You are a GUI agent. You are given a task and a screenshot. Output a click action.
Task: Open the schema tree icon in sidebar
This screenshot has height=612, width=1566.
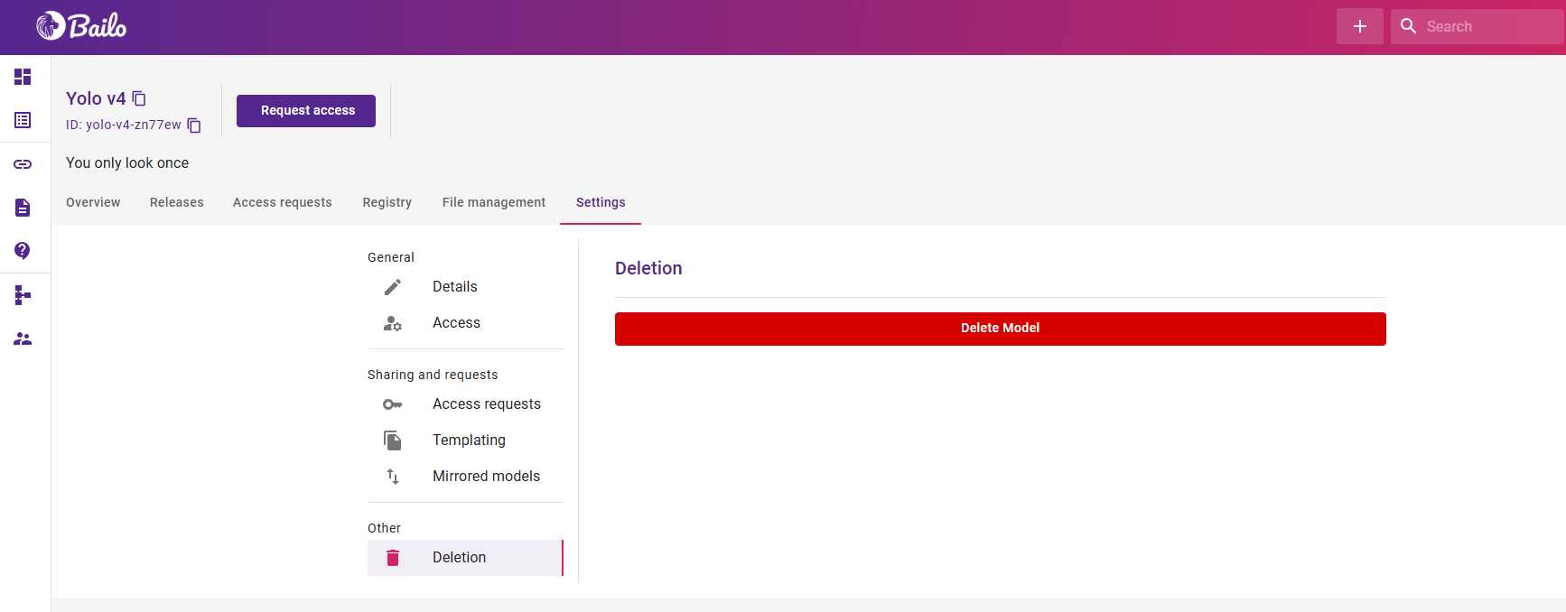click(x=23, y=295)
